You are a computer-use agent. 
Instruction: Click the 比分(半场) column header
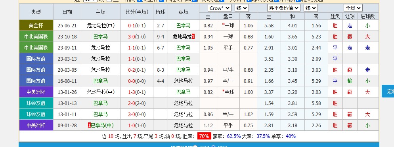pyautogui.click(x=137, y=12)
